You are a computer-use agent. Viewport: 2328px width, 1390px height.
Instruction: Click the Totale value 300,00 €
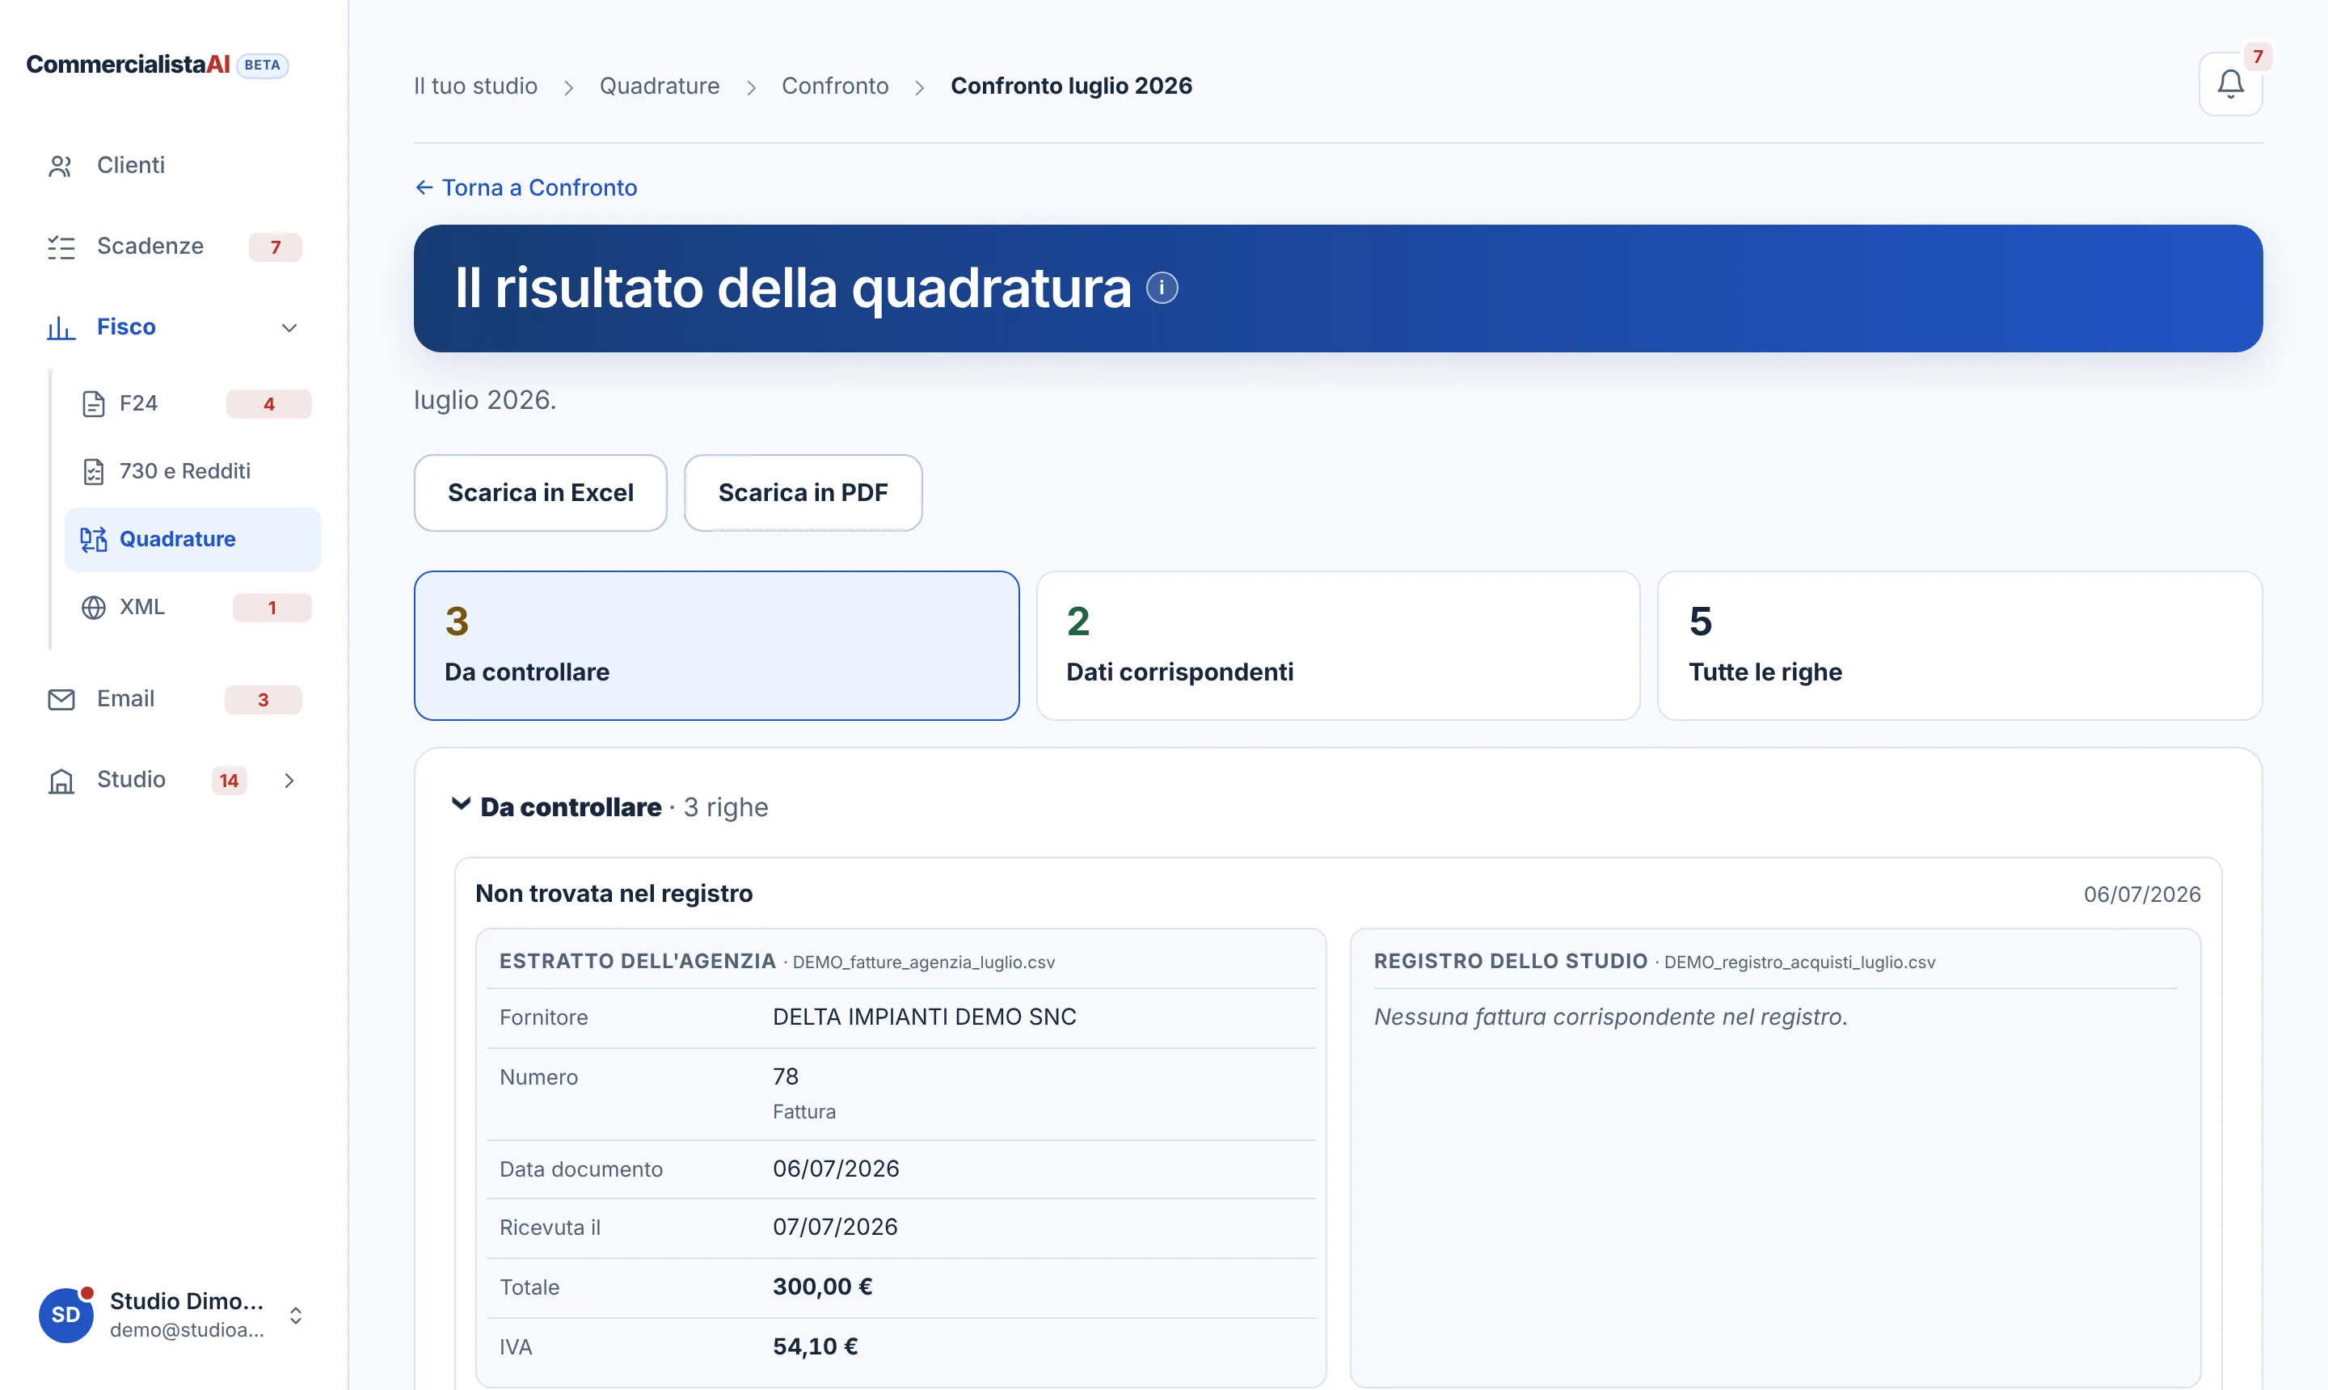(823, 1287)
